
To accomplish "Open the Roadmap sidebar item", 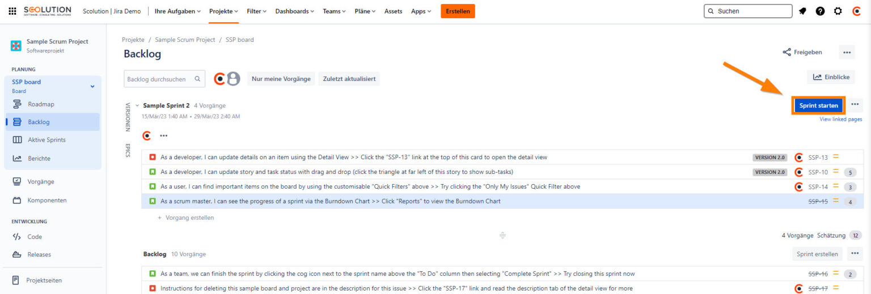I will click(x=41, y=104).
